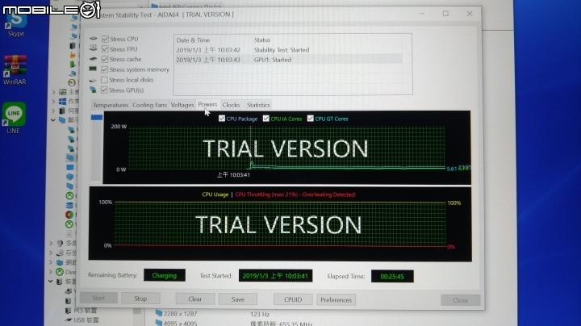The height and width of the screenshot is (326, 581).
Task: Toggle the CPU IA Cores checkbox
Action: [265, 119]
